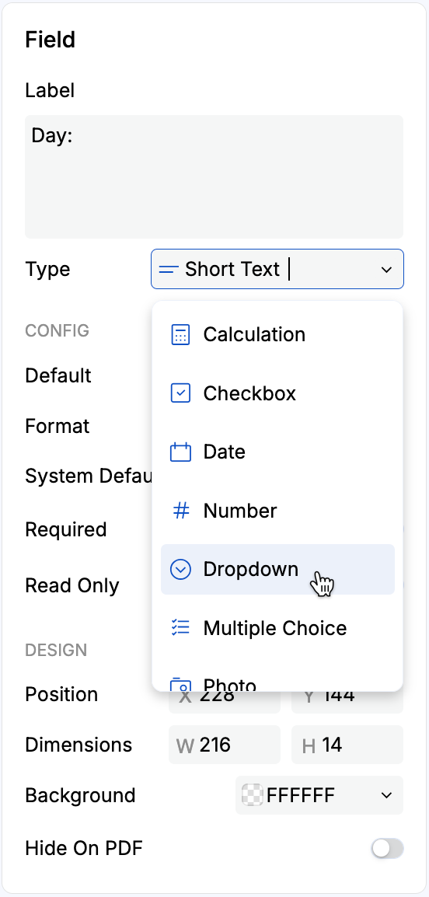Click the Dimensions setting label
429x897 pixels.
[78, 745]
